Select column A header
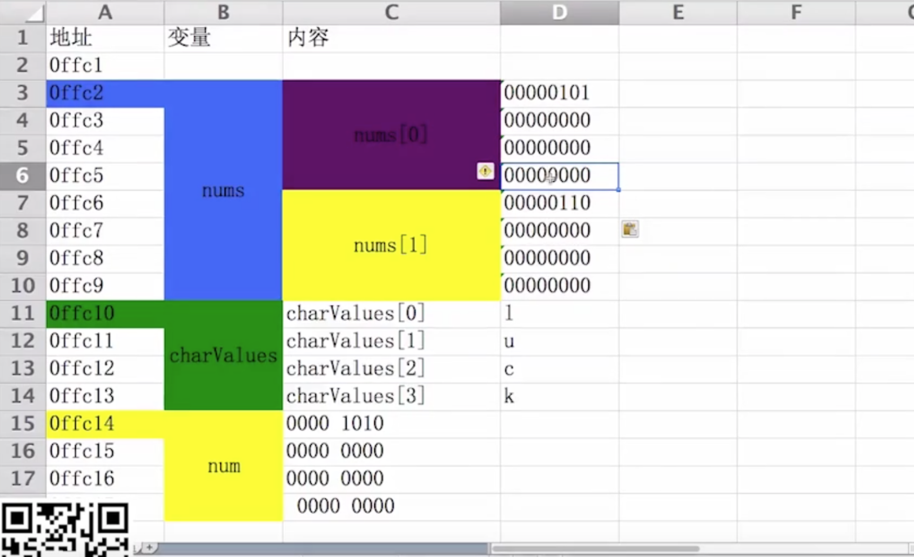Image resolution: width=914 pixels, height=557 pixels. pos(105,12)
